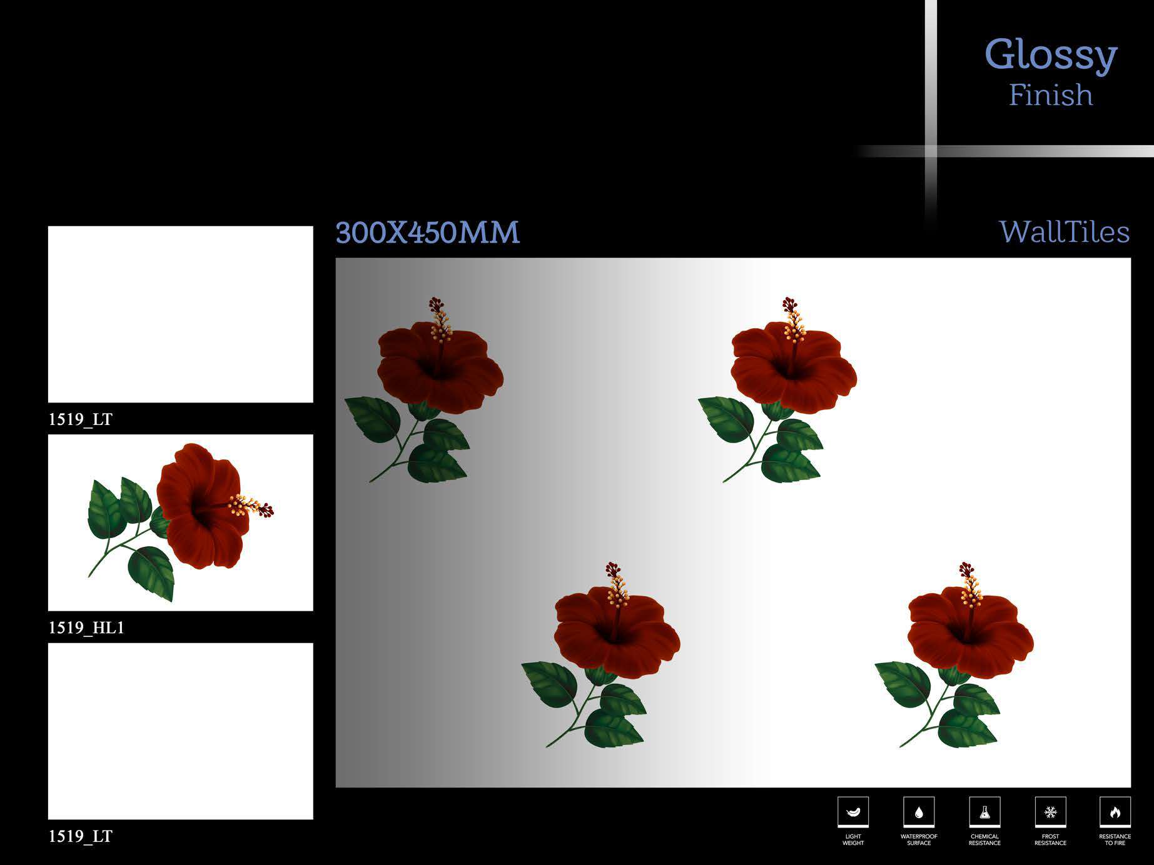Screen dimensions: 1154x865
Task: Click the lowest 1519_LT name label
Action: tap(80, 836)
